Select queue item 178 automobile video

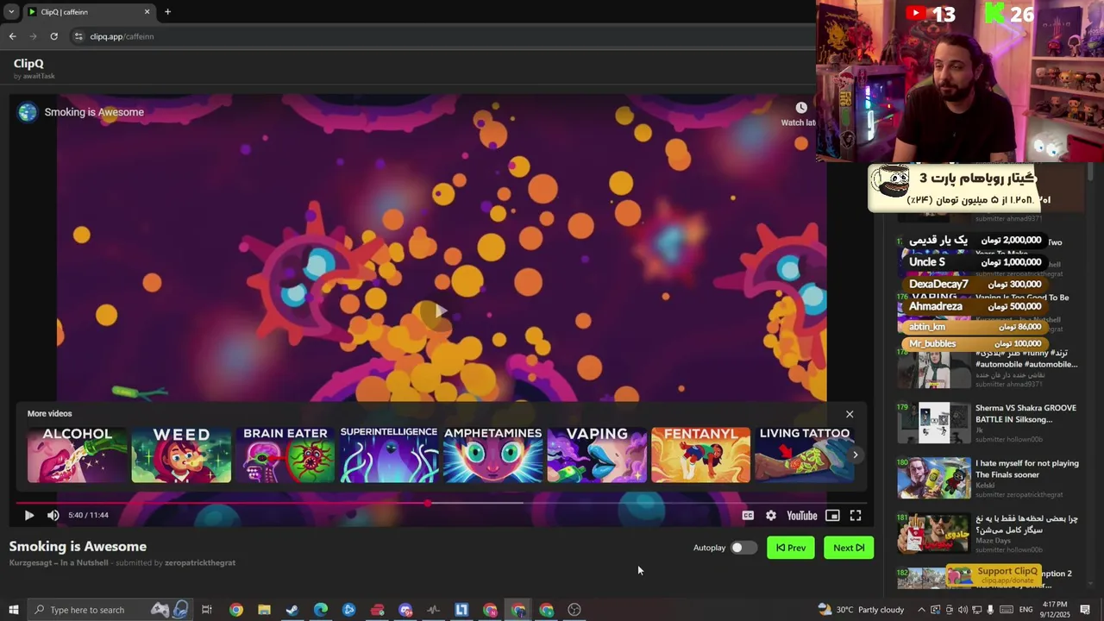988,368
